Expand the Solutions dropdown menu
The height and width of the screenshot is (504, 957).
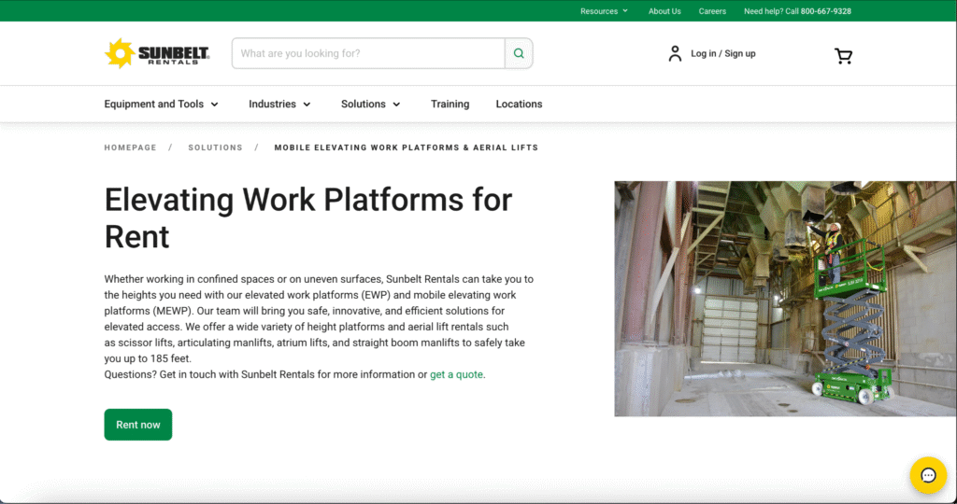[x=370, y=105]
